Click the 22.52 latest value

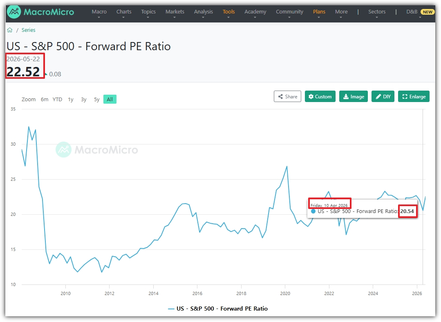(x=23, y=71)
